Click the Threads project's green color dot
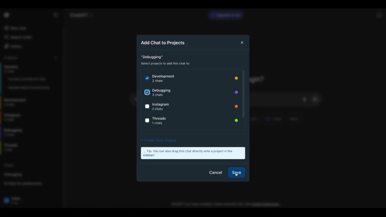This screenshot has width=386, height=217. pos(236,120)
